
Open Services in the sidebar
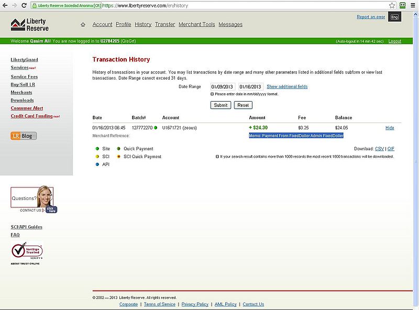coord(19,68)
